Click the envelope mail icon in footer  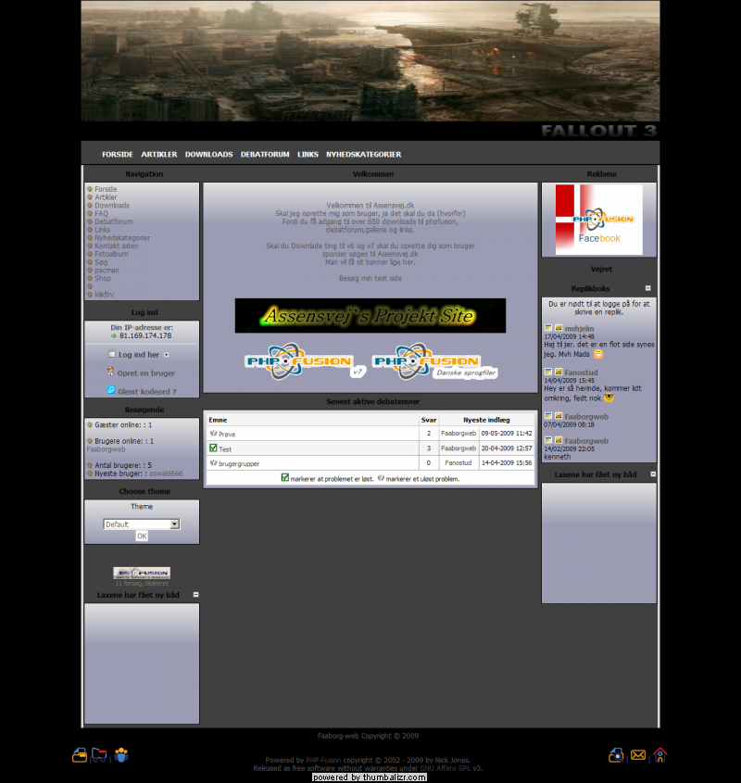point(638,755)
